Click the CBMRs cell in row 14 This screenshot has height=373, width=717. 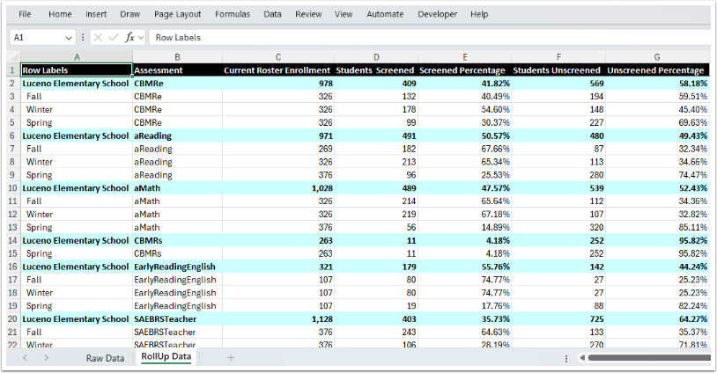(177, 240)
